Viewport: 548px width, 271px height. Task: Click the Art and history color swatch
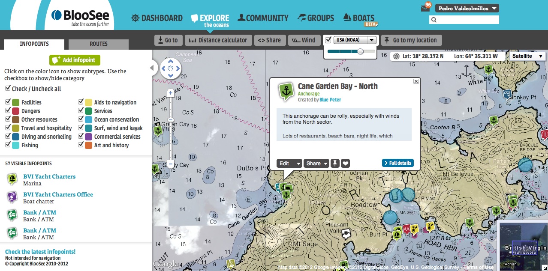(x=88, y=145)
